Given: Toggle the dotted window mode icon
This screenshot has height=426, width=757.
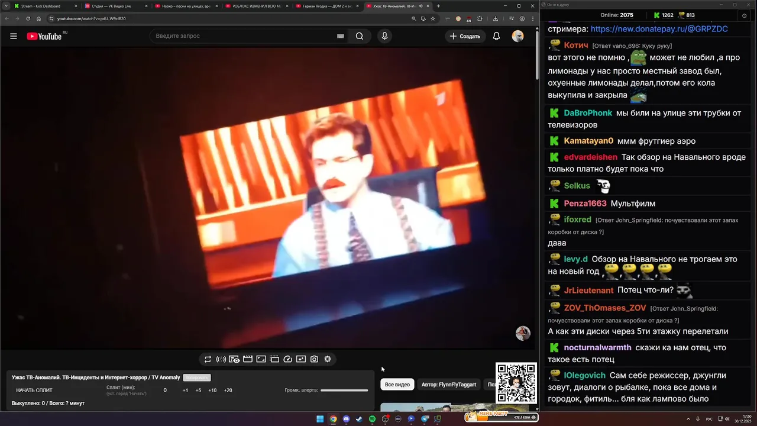Looking at the screenshot, I should coord(274,359).
